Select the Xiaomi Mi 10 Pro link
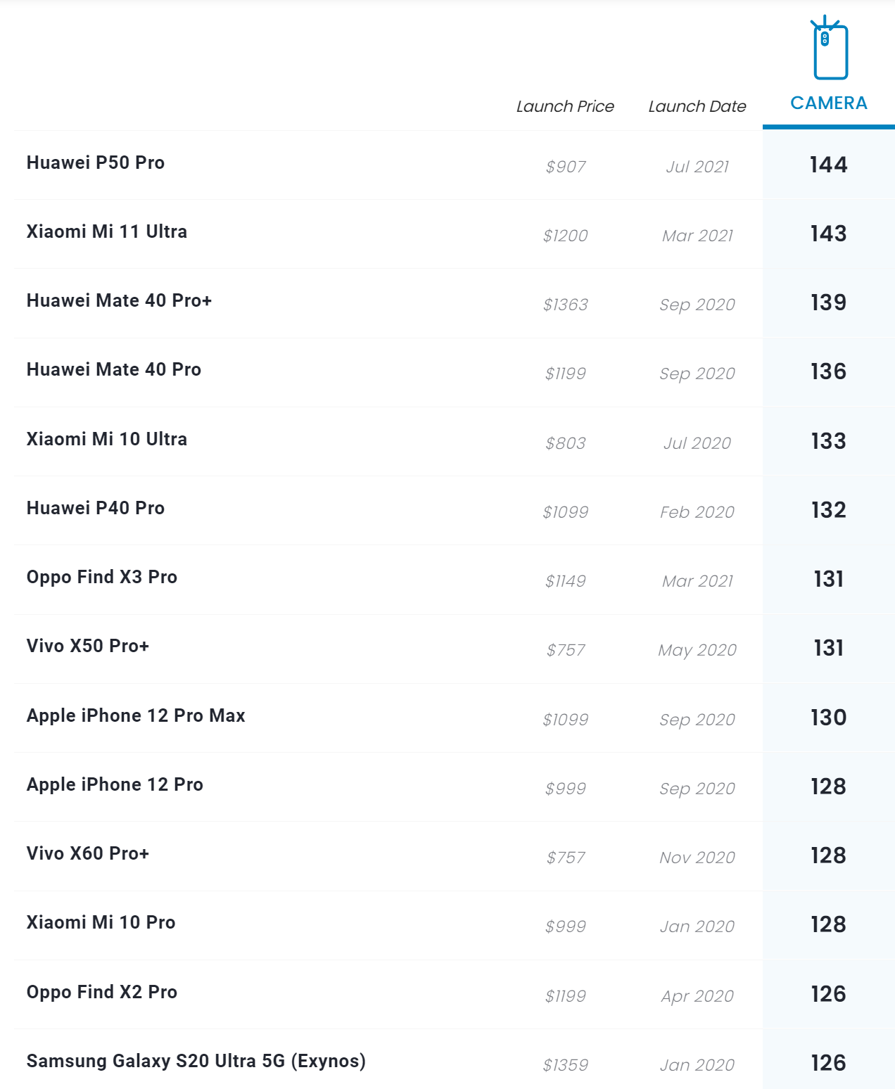895x1089 pixels. point(101,922)
